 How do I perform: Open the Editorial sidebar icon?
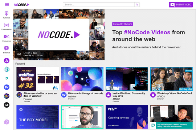(x=7, y=50)
